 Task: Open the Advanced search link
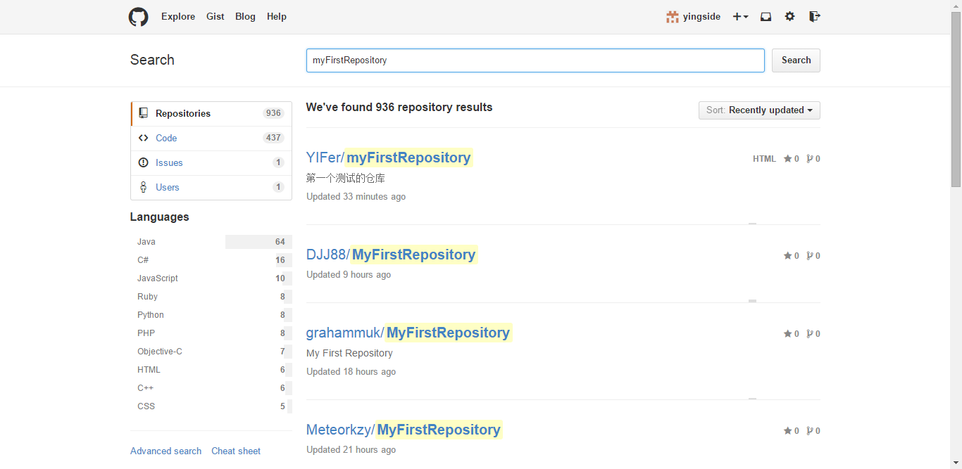coord(165,451)
